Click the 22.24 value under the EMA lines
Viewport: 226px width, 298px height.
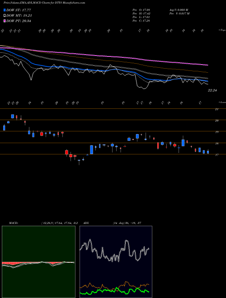212,90
